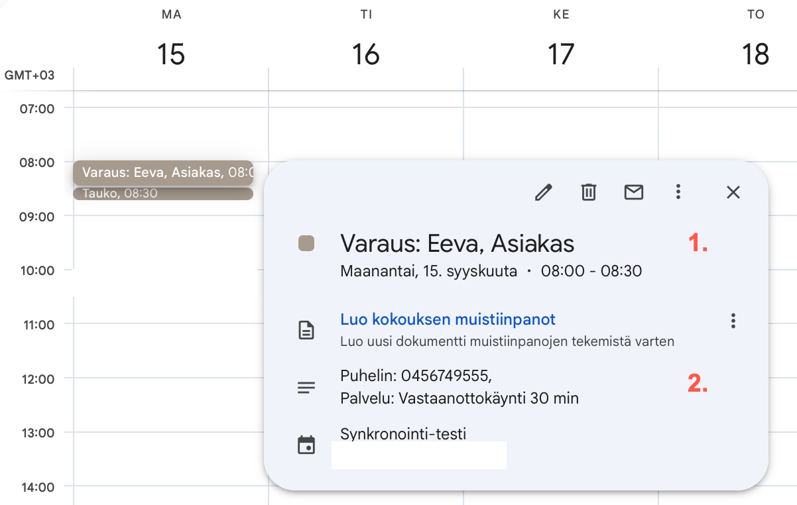Click the meeting notes document icon

(306, 329)
